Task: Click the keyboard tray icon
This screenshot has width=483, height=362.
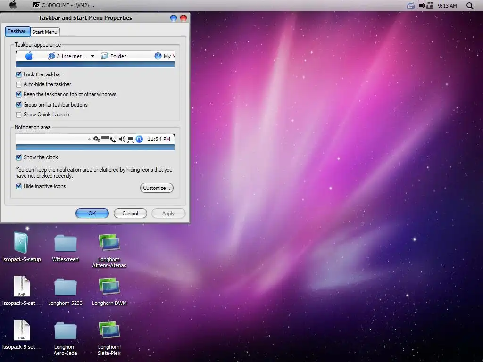Action: (411, 6)
